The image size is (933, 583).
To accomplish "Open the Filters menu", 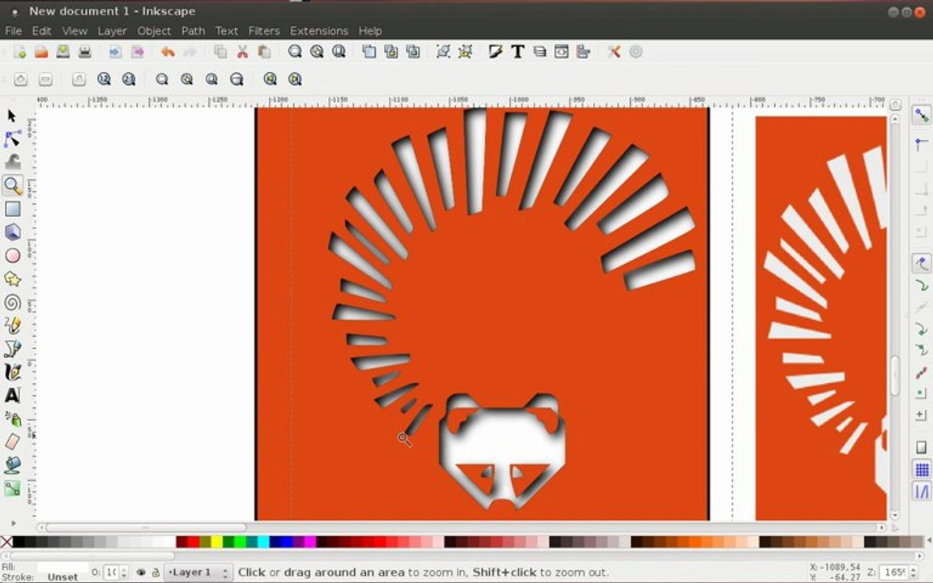I will tap(263, 31).
